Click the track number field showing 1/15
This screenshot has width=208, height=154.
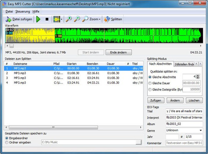(x=194, y=137)
